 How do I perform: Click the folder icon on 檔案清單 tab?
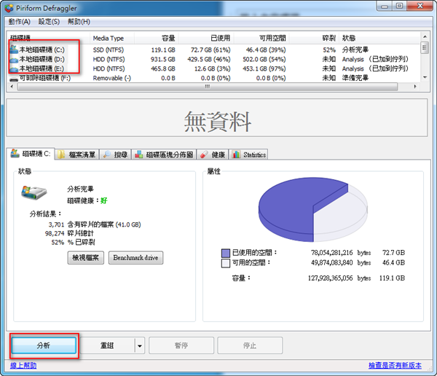(61, 154)
